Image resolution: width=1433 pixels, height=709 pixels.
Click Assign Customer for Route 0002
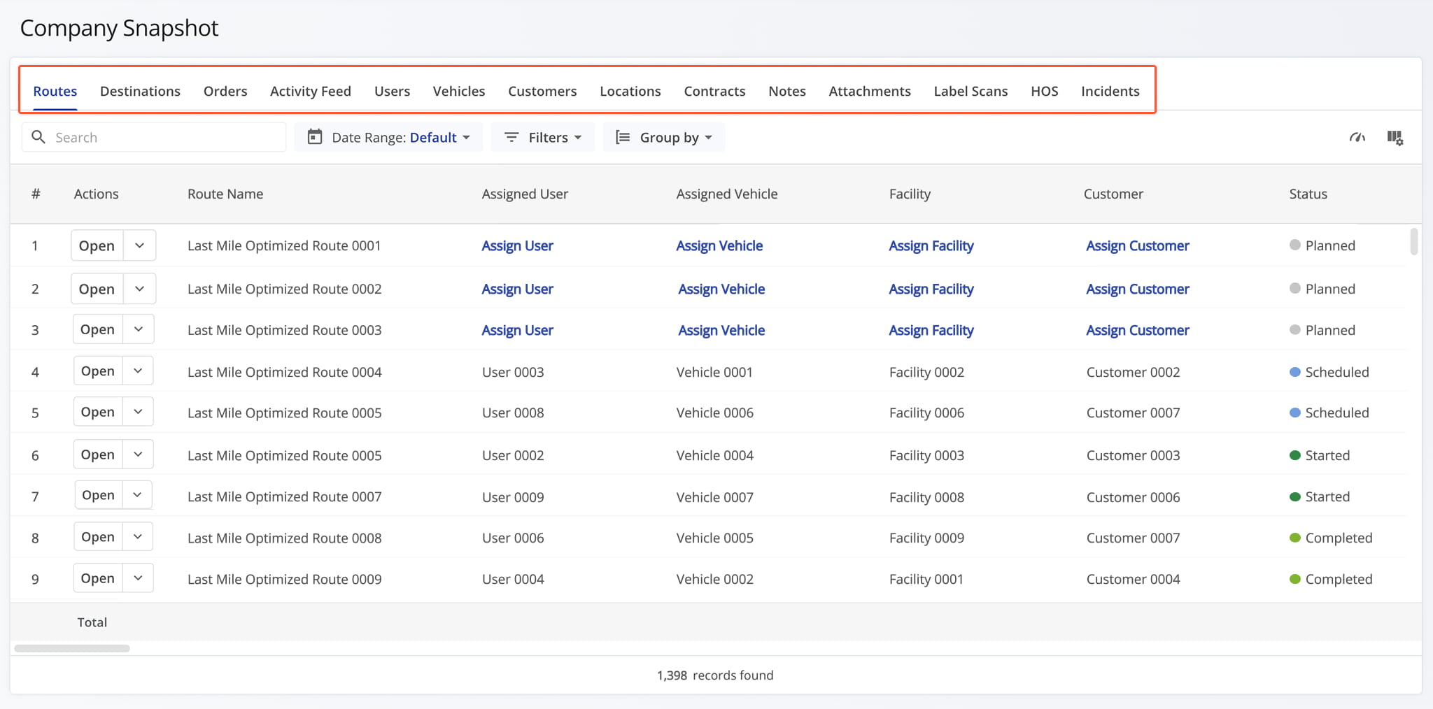click(1138, 289)
